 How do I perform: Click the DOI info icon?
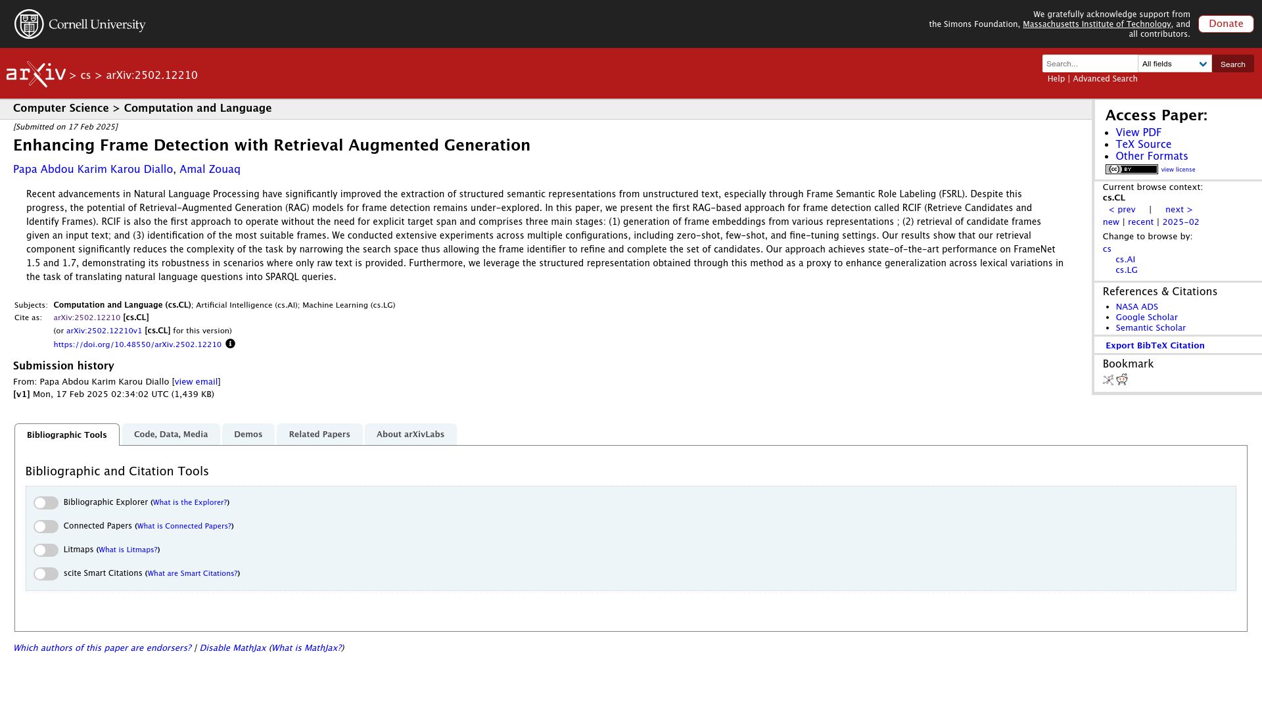230,344
